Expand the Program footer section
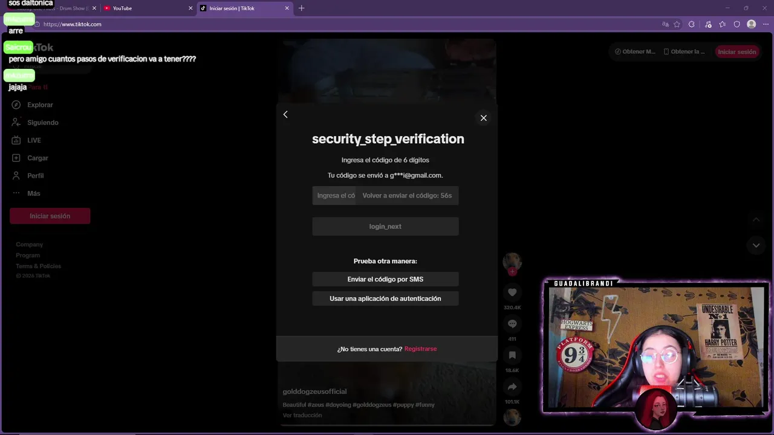 click(28, 255)
